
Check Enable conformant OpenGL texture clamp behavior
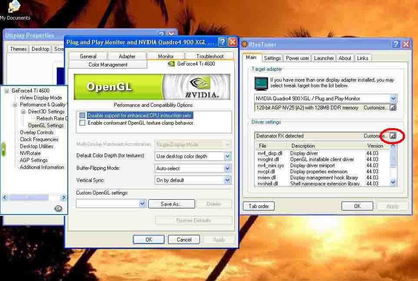coord(83,123)
